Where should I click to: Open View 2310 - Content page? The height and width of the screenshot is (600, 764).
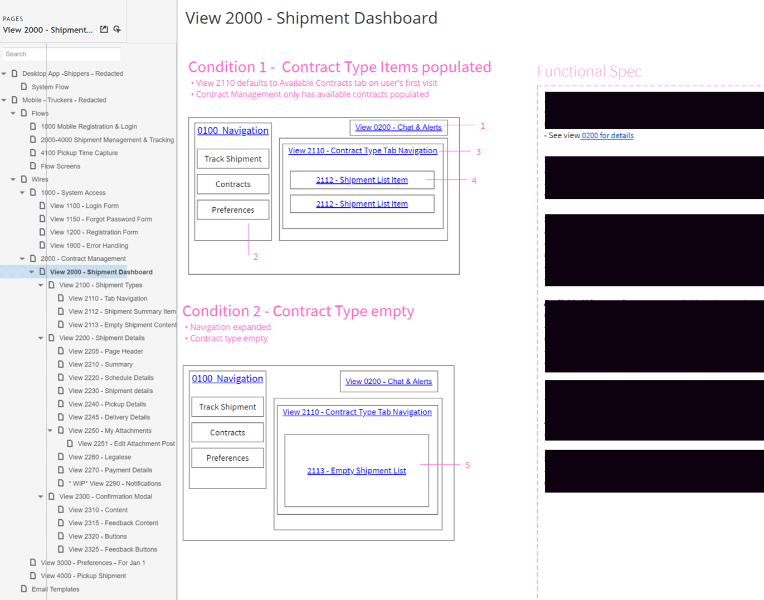98,510
